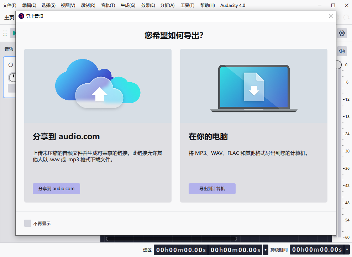Click the playback volume slider knob
This screenshot has width=352, height=257.
[339, 65]
